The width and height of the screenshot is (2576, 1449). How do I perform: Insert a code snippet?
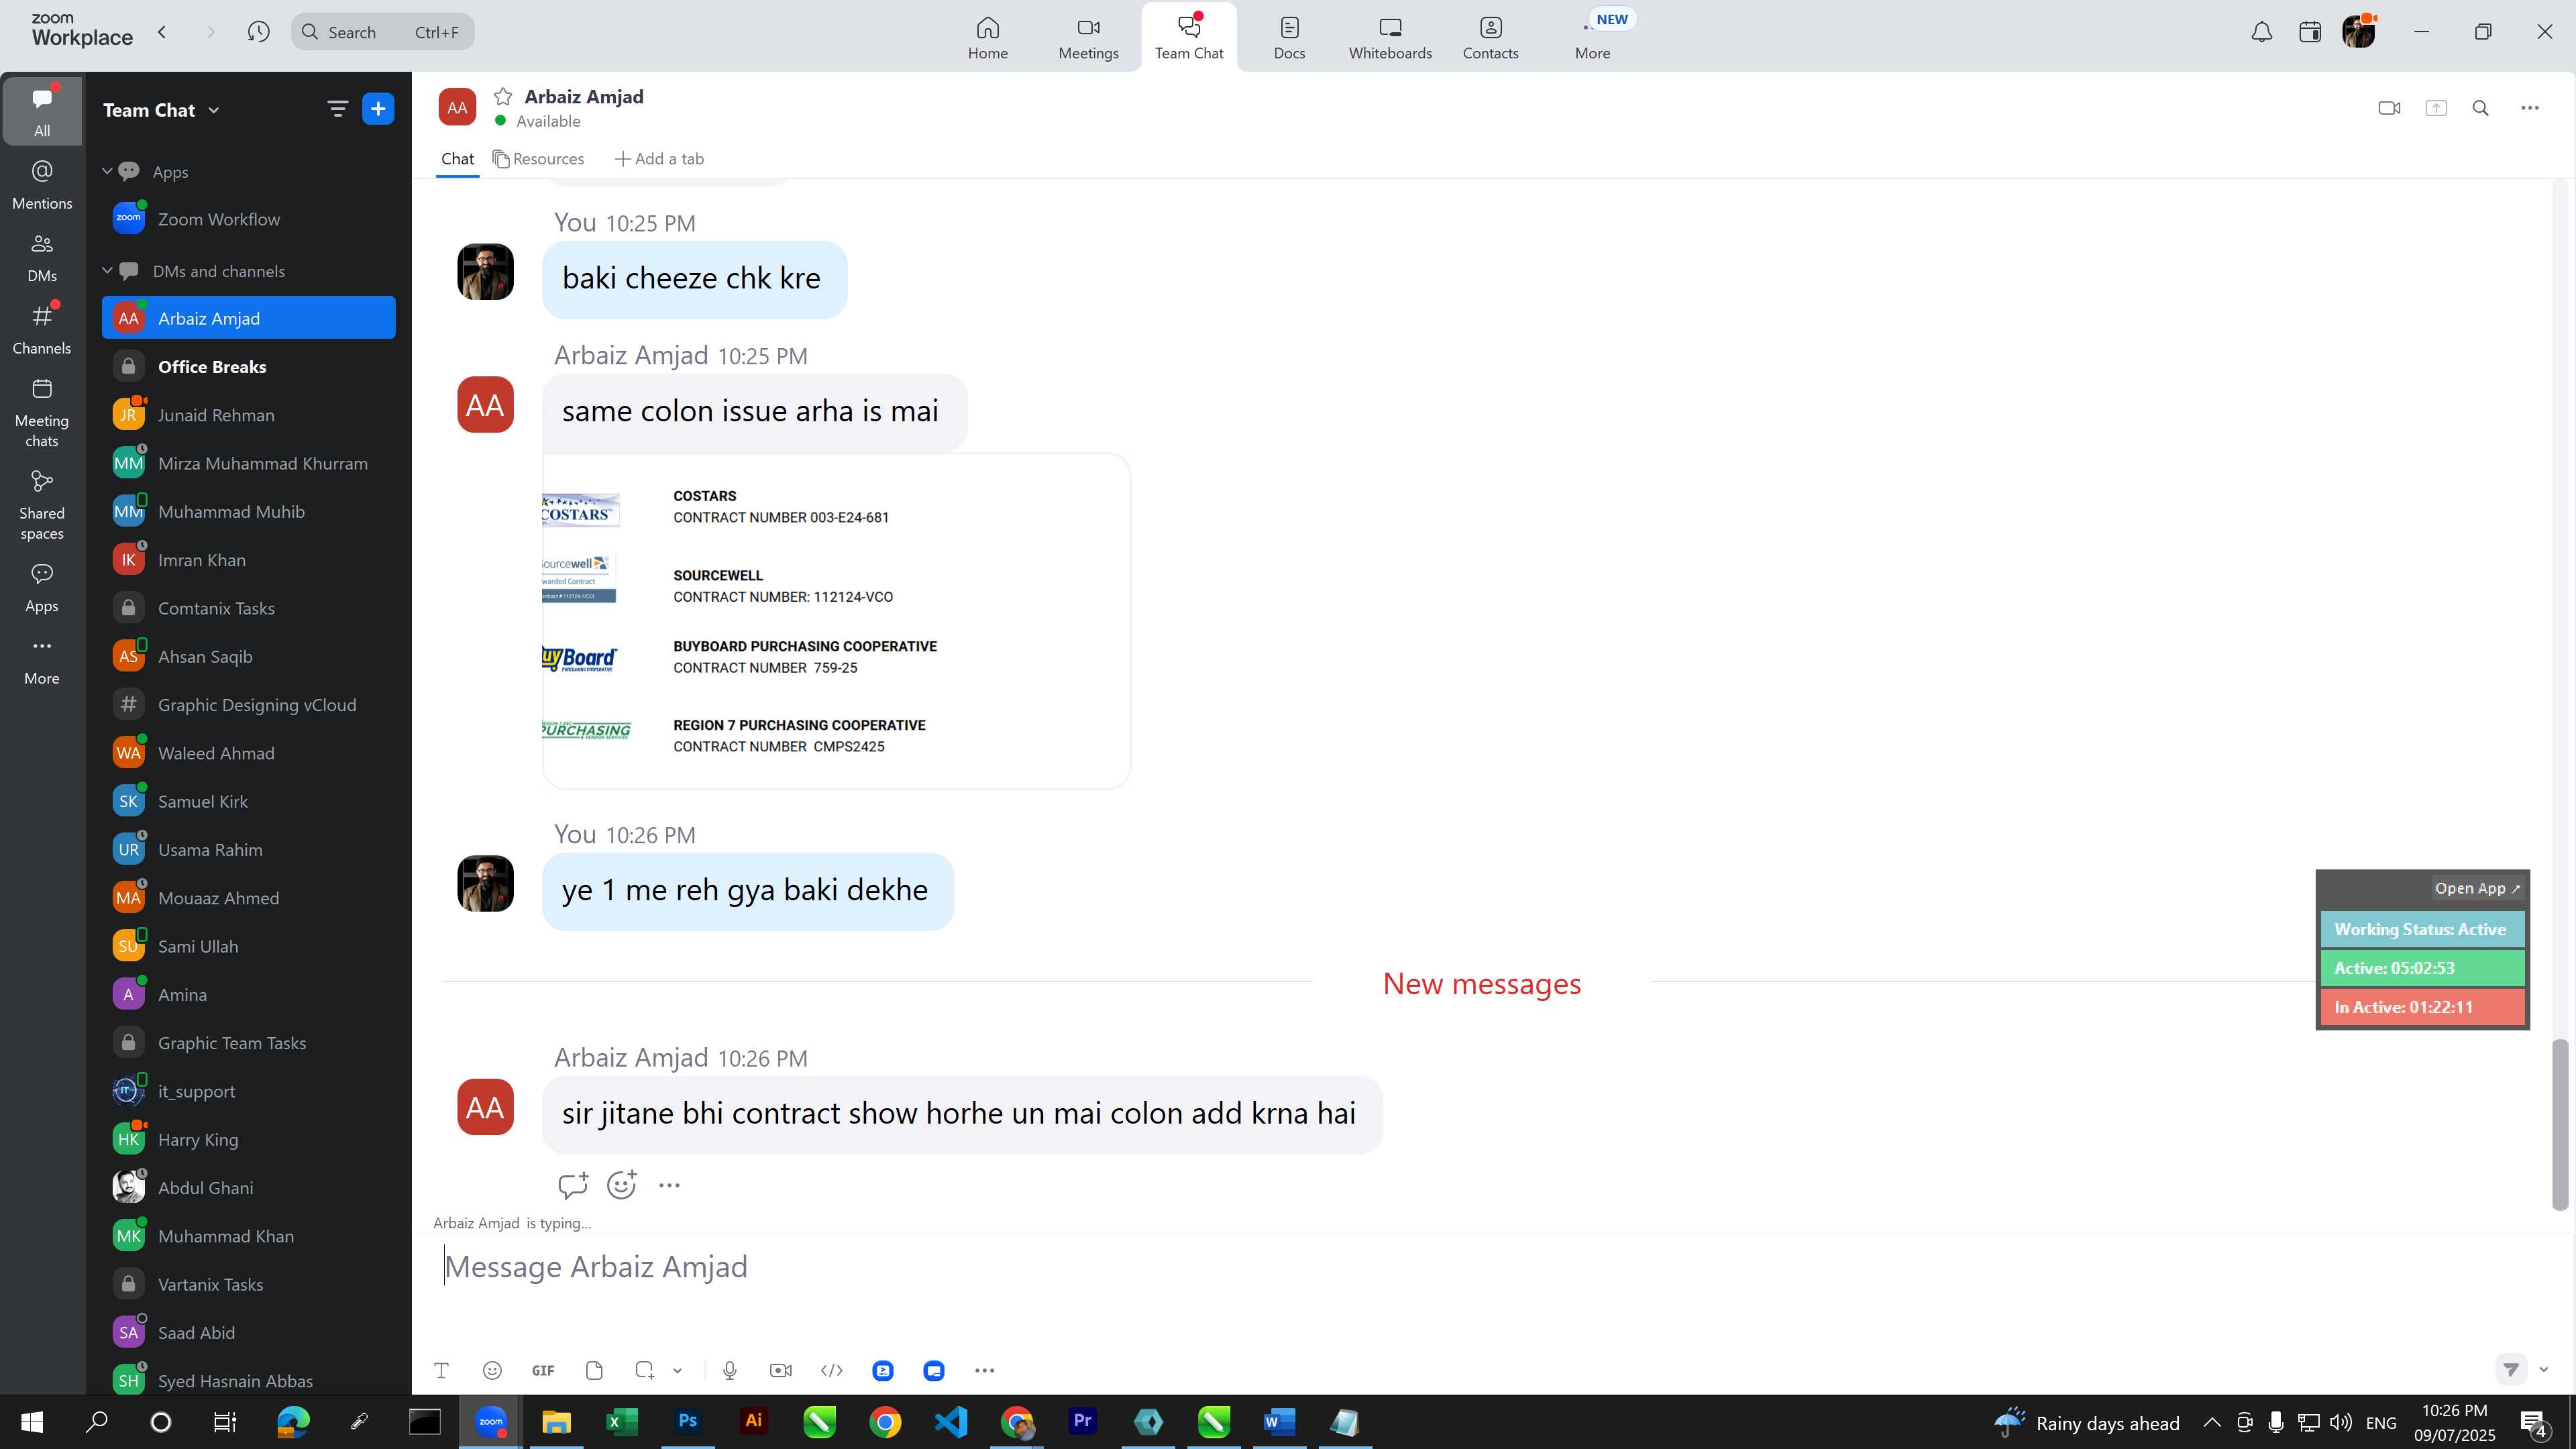point(832,1370)
